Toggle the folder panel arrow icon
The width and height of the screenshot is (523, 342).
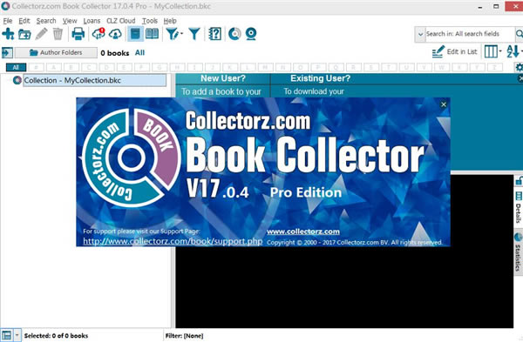[x=7, y=52]
